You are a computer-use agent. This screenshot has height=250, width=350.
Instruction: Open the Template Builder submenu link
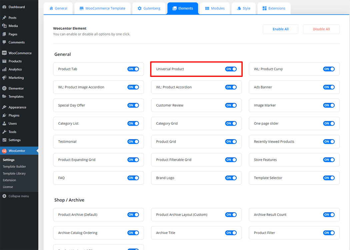coord(14,167)
